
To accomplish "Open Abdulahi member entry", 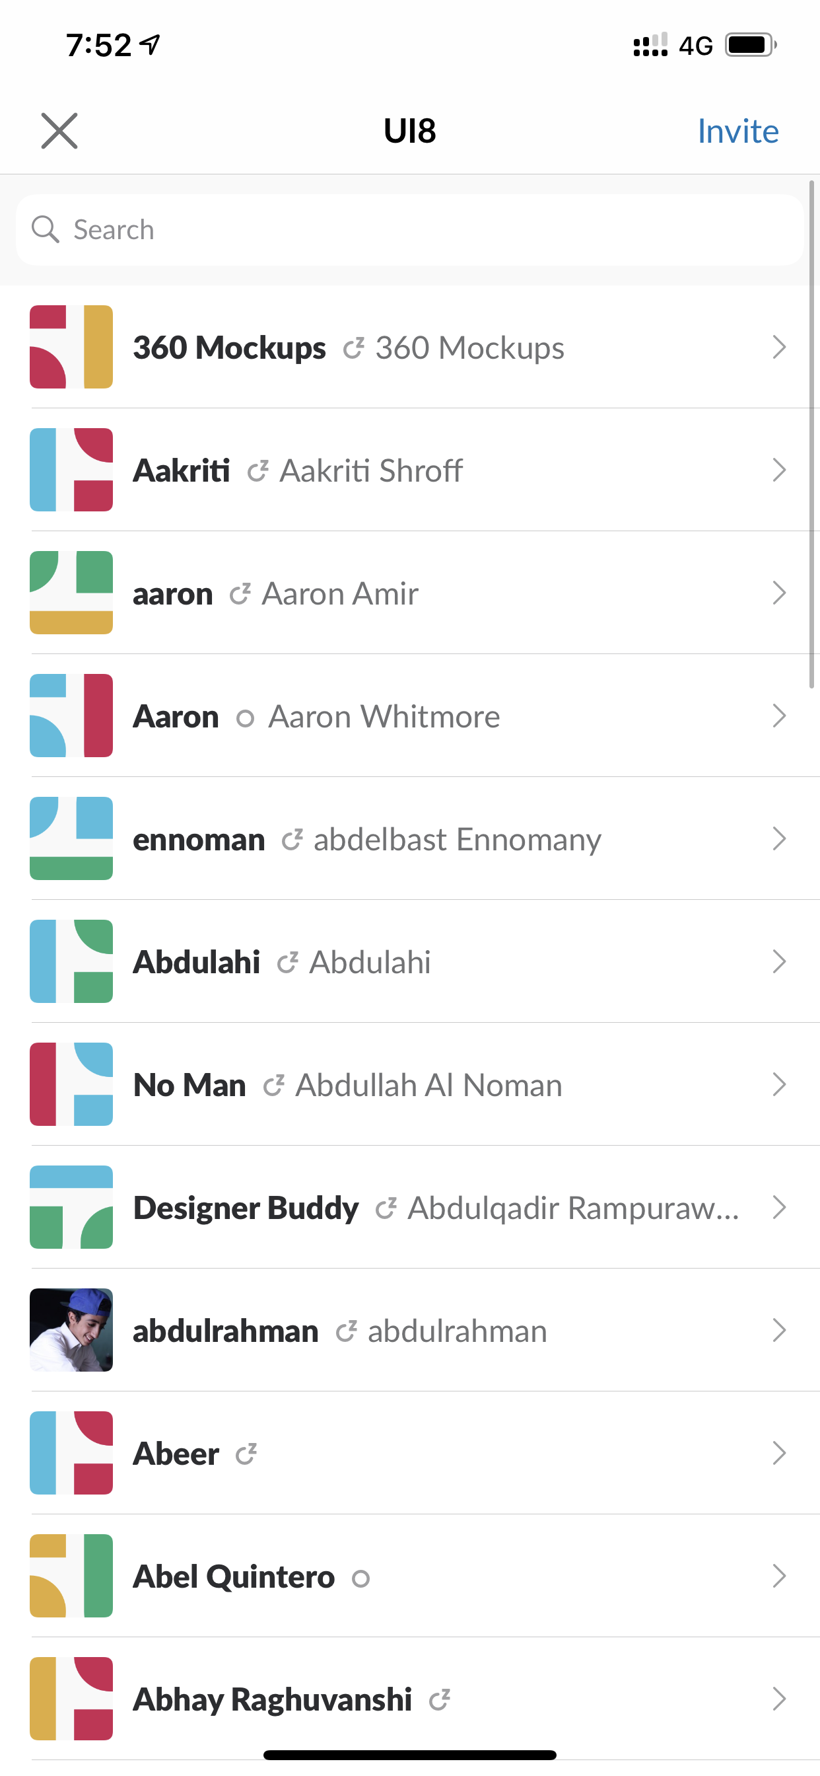I will (410, 962).
